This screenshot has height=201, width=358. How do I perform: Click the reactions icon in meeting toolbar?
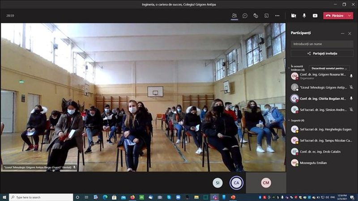pos(256,15)
